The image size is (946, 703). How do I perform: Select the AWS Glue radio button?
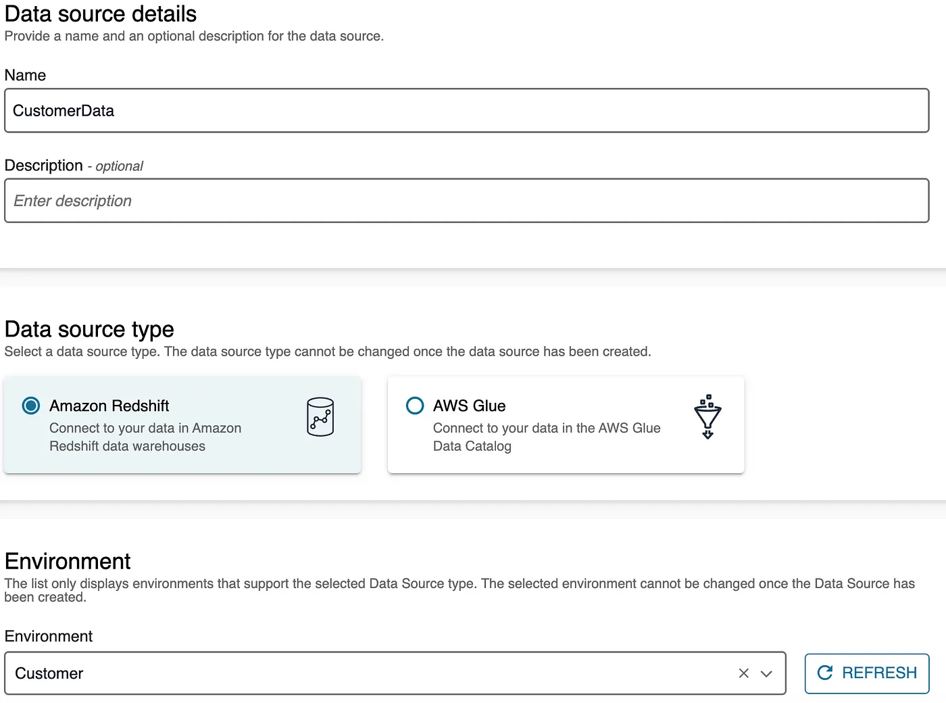pyautogui.click(x=415, y=406)
